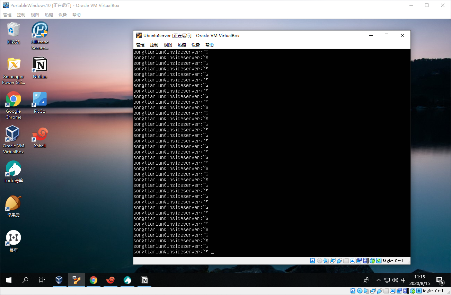Open People icon in system tray
This screenshot has height=295, width=451.
coord(366,280)
